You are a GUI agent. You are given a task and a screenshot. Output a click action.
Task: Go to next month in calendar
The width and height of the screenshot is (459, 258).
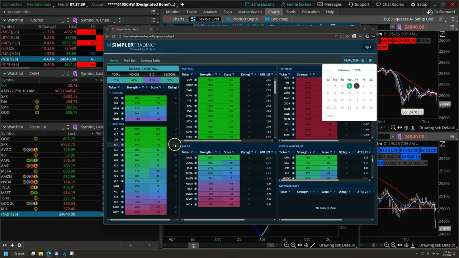point(371,70)
